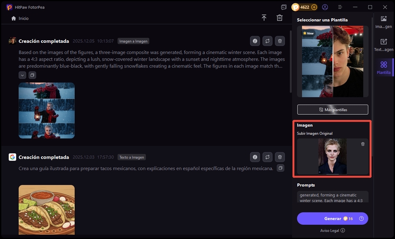
Task: Open the generated winter collage thumbnail
Action: tap(46, 110)
